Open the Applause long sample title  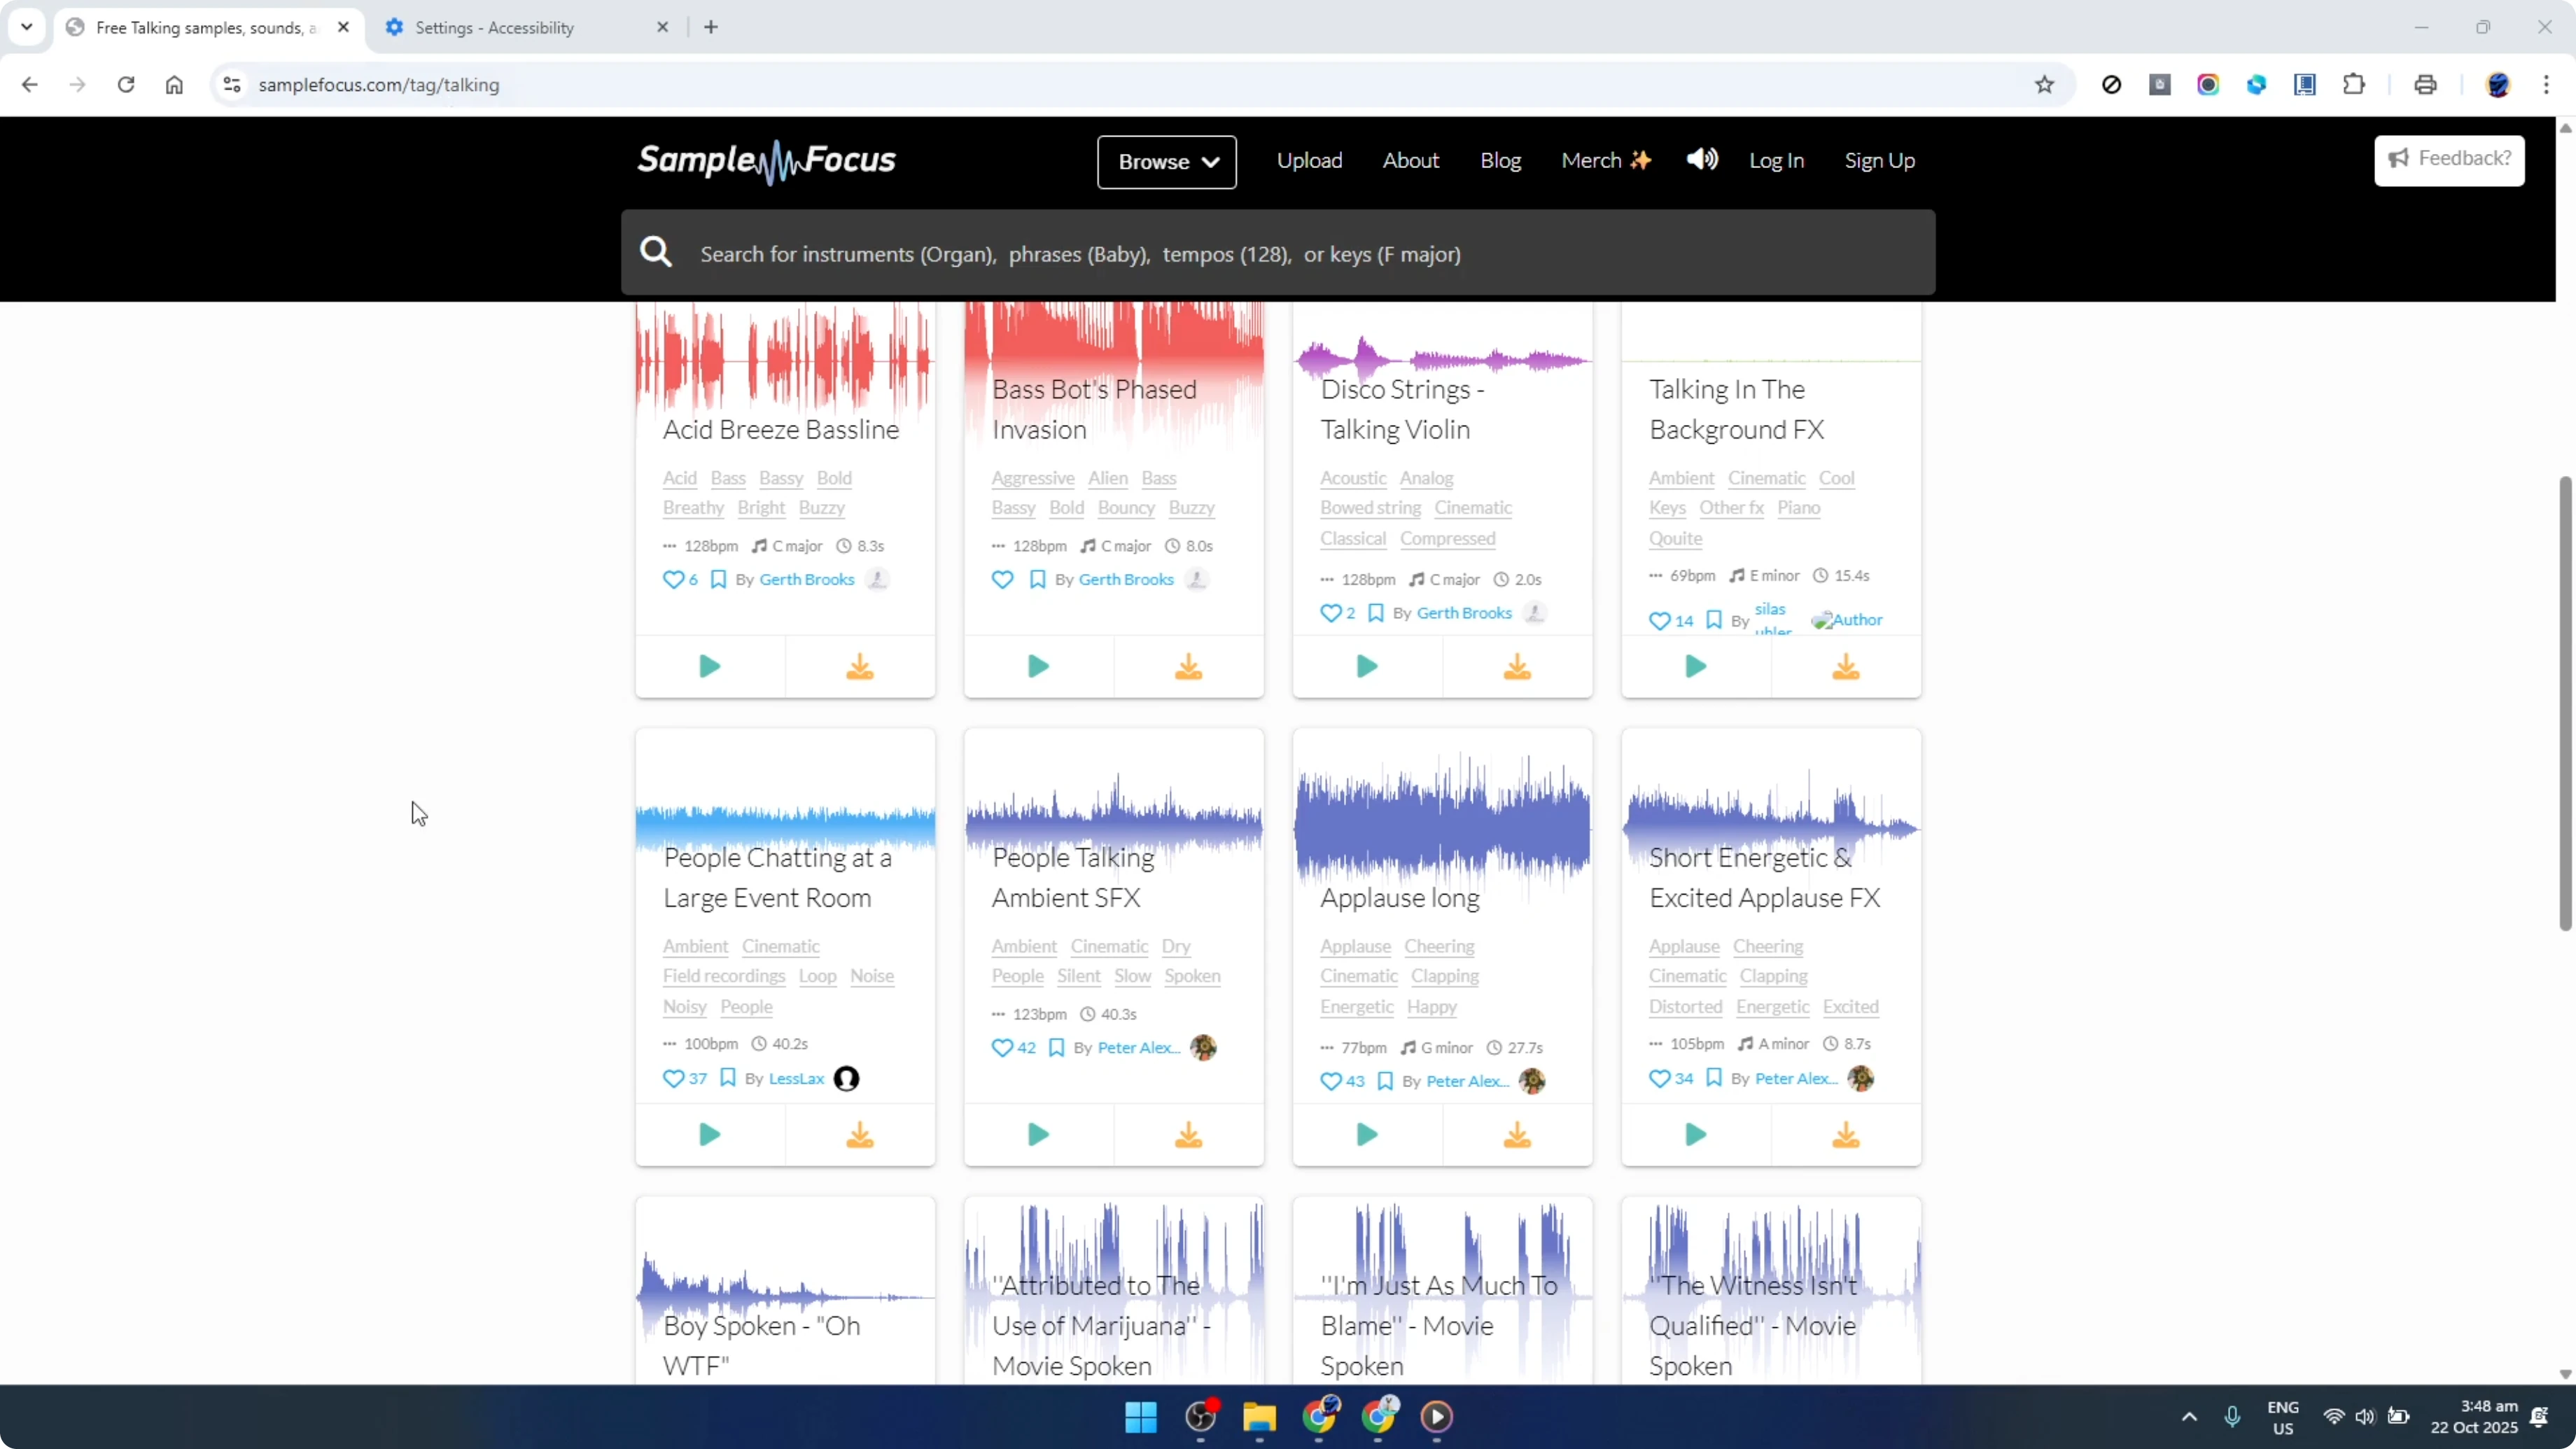click(1400, 898)
